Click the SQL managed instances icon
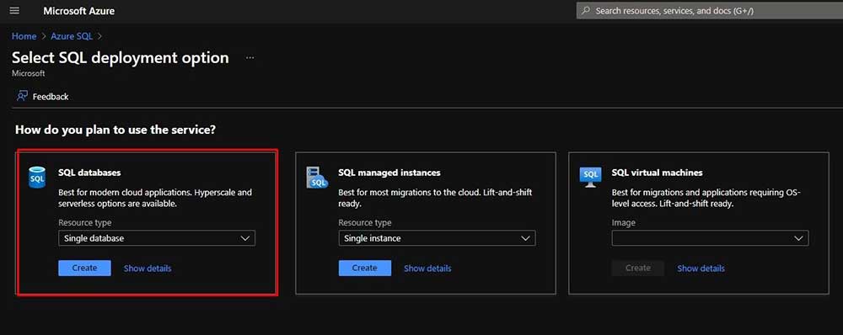The width and height of the screenshot is (843, 335). coord(317,177)
